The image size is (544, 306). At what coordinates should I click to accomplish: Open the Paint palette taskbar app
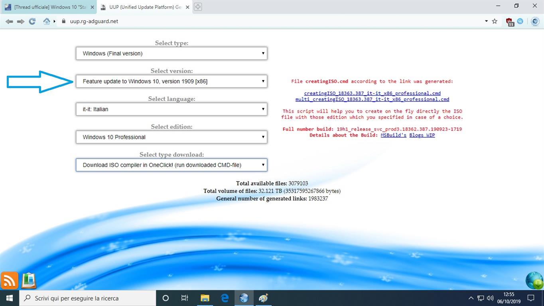coord(263,298)
